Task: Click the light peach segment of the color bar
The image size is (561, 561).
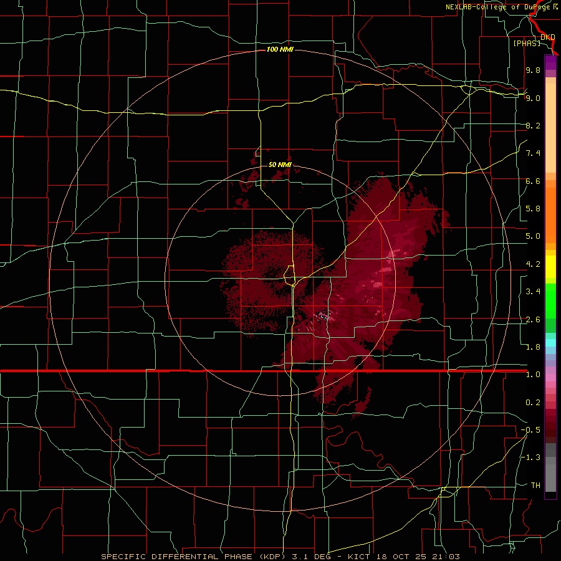Action: (550, 128)
